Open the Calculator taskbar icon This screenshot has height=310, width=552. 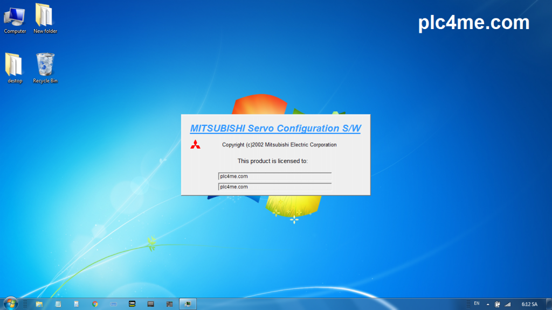point(77,304)
